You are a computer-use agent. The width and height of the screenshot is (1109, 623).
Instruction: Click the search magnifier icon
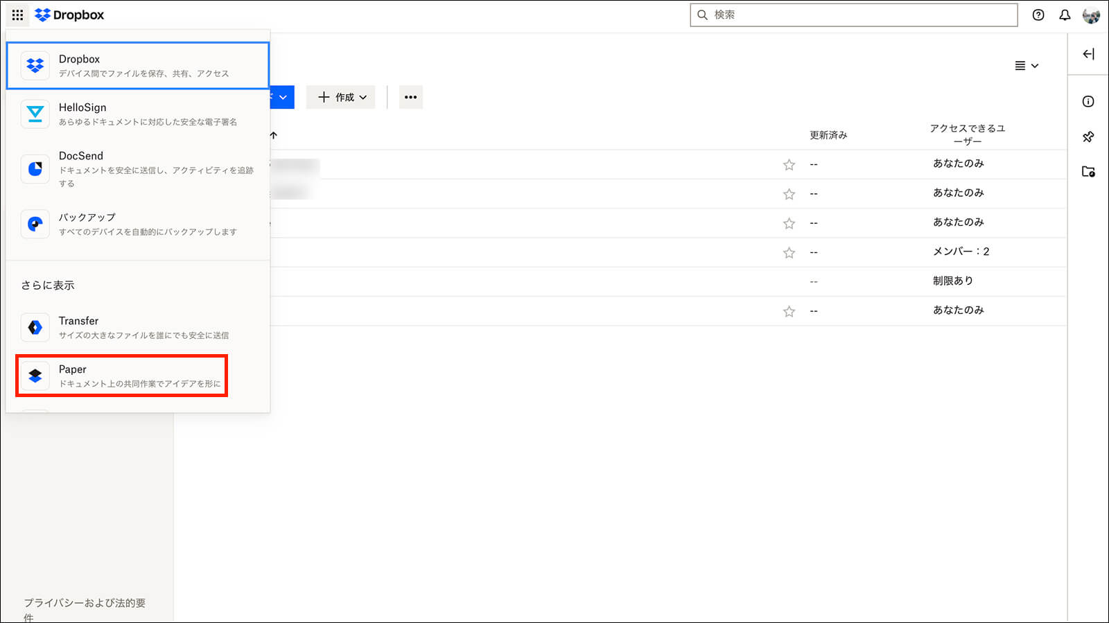(702, 15)
